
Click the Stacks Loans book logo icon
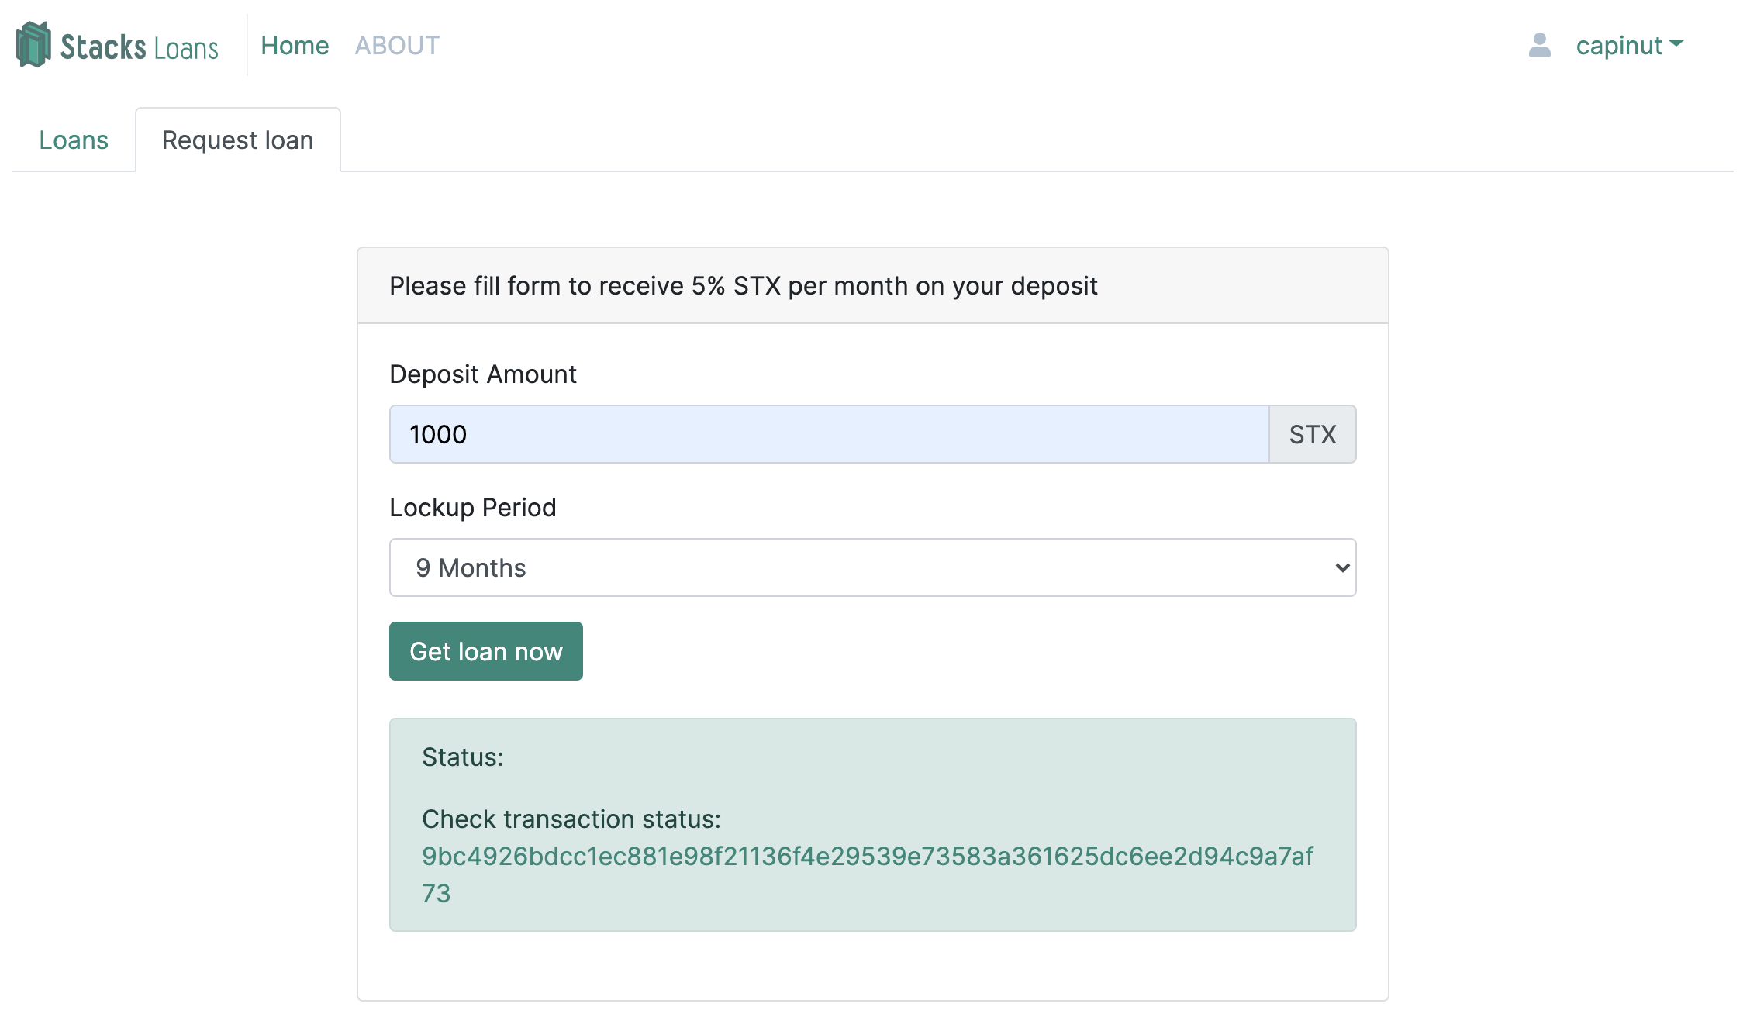33,45
